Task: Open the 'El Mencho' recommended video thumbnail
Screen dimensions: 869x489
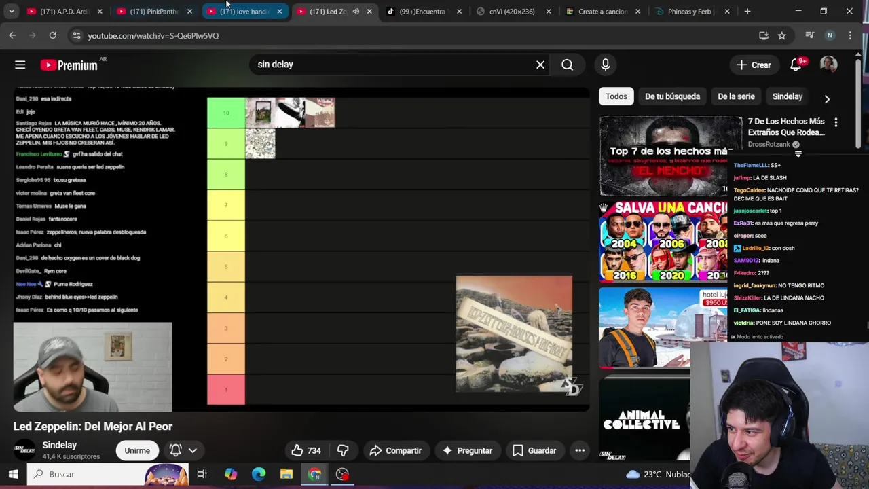Action: [671, 156]
